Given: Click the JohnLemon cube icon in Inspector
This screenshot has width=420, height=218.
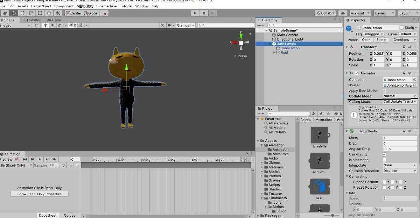Looking at the screenshot, I should 349,28.
